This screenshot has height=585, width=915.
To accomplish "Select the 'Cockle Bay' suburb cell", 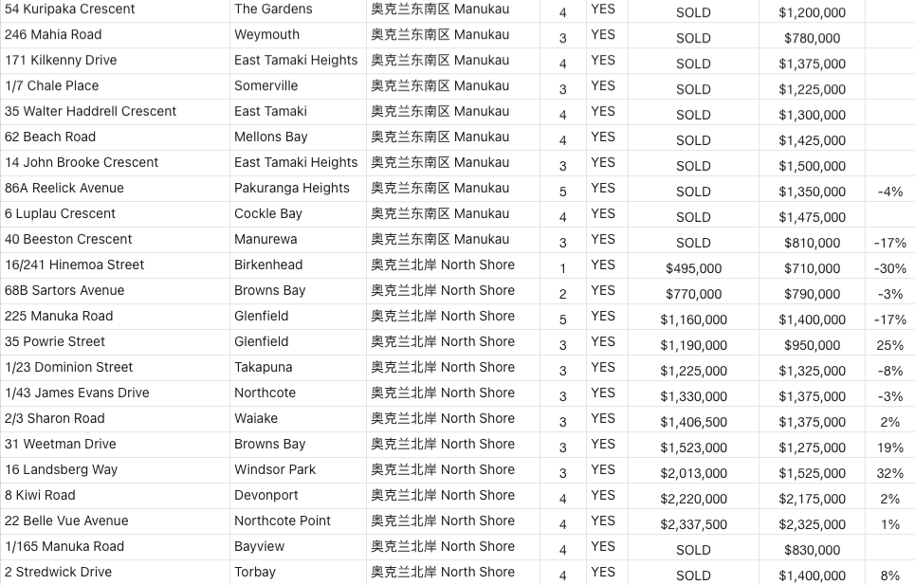I will point(298,214).
